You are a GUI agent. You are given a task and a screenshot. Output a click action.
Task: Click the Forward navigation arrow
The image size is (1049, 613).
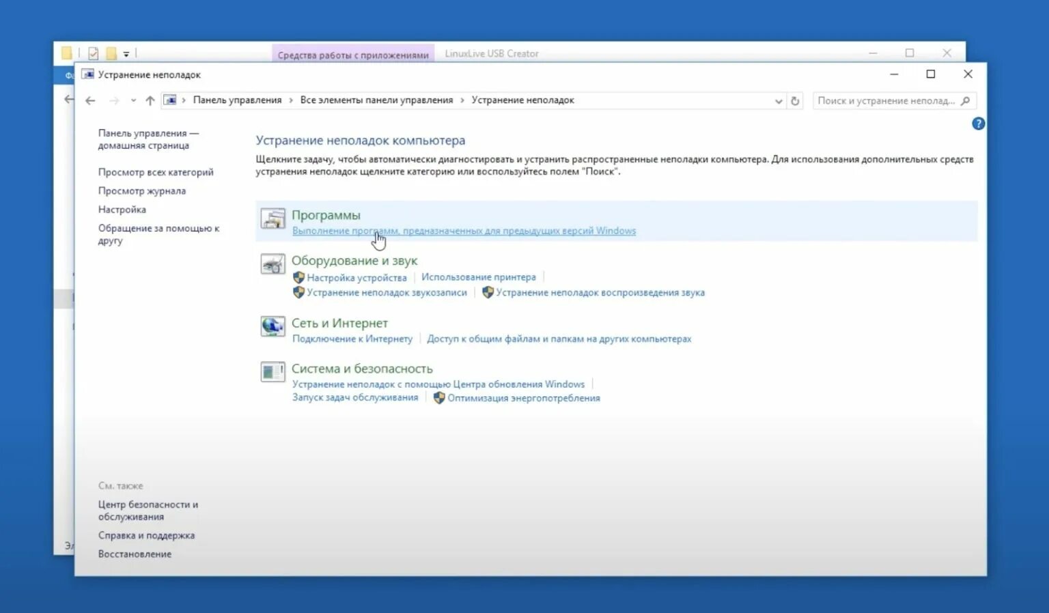click(114, 100)
